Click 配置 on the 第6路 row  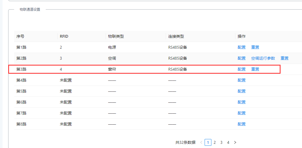[242, 102]
